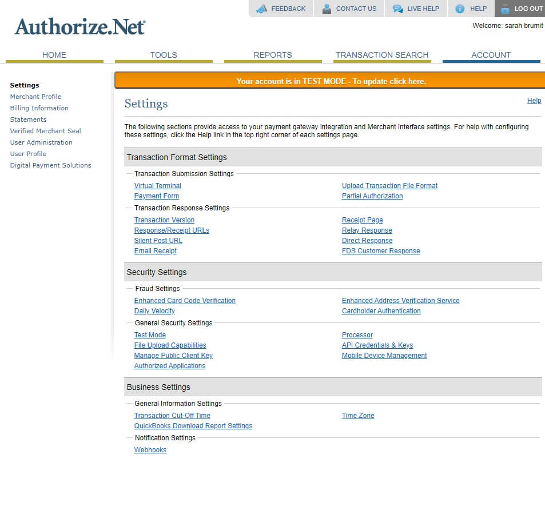
Task: Go to the Transaction Search tab
Action: 381,55
